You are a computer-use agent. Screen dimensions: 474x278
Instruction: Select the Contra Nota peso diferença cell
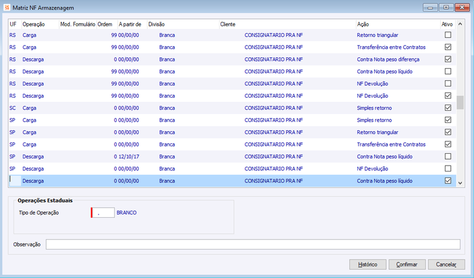[388, 59]
